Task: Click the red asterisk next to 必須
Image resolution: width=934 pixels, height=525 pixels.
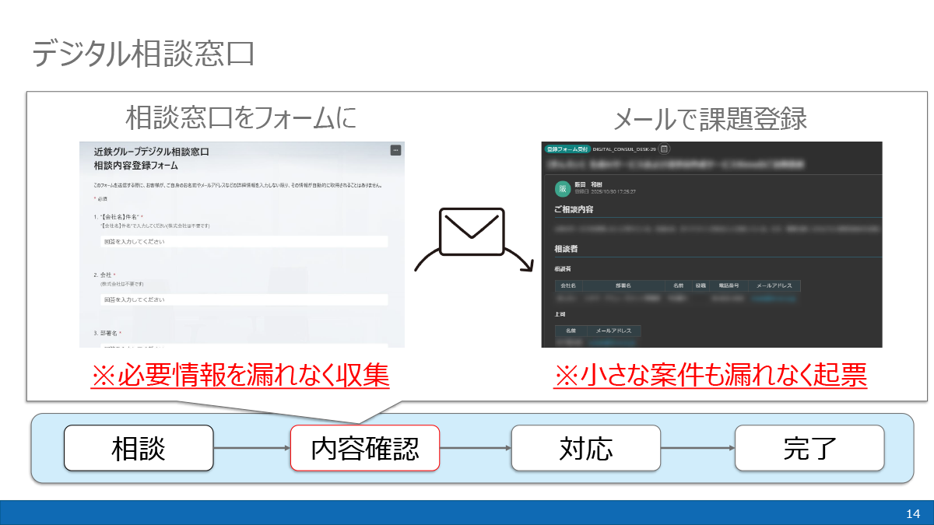Action: [95, 198]
